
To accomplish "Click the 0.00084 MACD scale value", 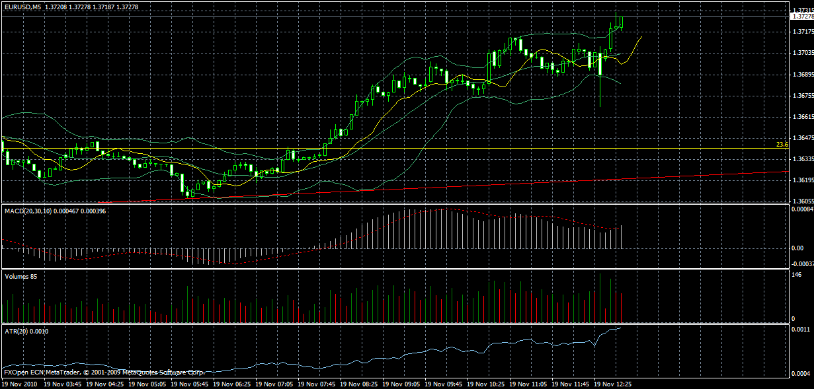I will point(802,209).
